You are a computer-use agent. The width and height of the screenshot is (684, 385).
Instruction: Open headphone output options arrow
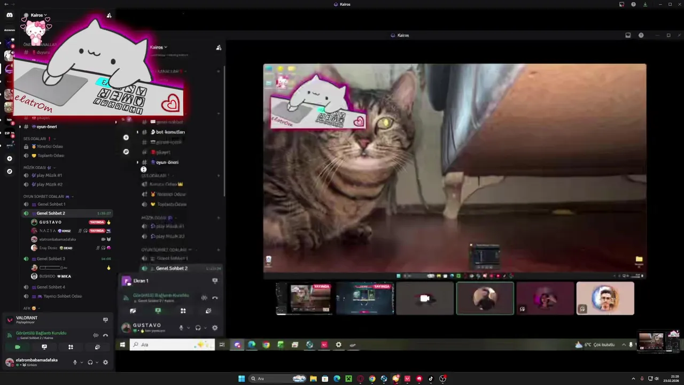[96, 362]
